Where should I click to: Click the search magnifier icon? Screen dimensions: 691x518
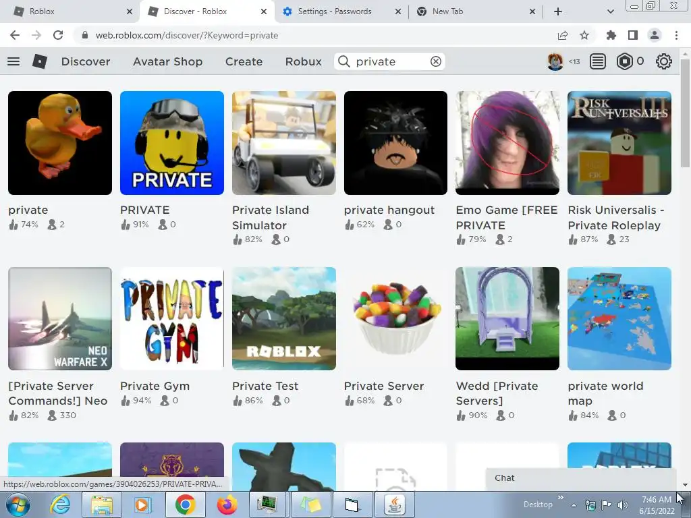coord(343,61)
